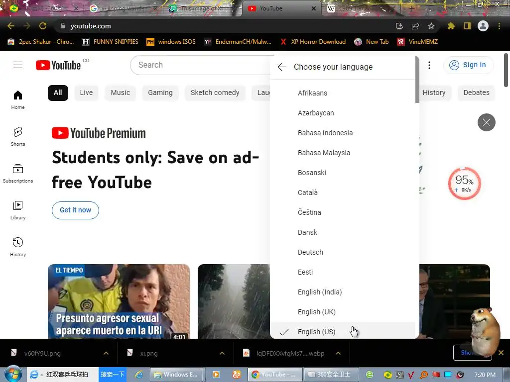Screen dimensions: 510x382
Task: Click Get it now for Premium
Action: pos(76,210)
